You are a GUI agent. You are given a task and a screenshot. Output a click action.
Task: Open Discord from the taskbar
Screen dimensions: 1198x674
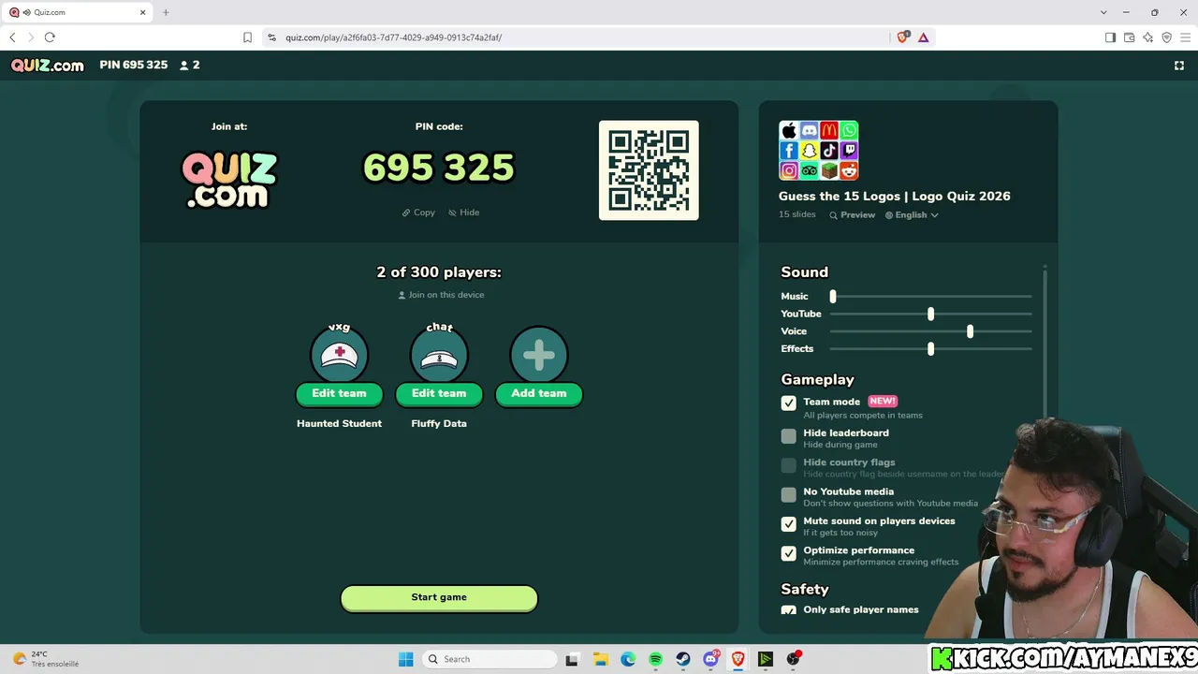[711, 659]
